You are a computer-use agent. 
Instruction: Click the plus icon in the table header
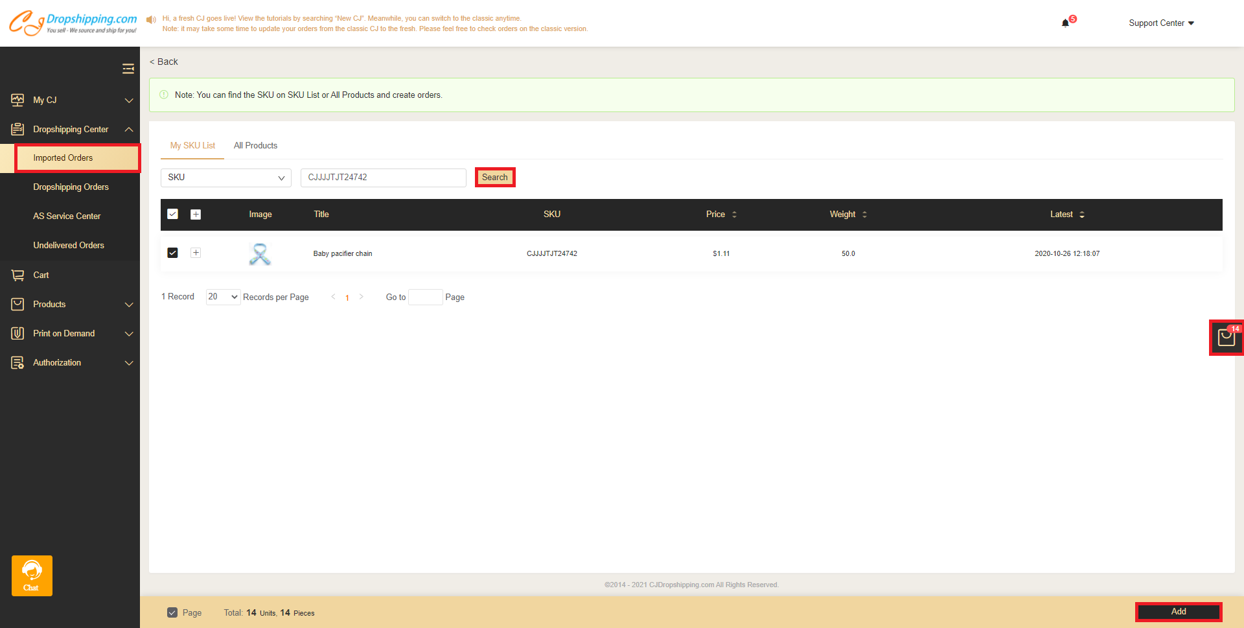click(x=196, y=215)
